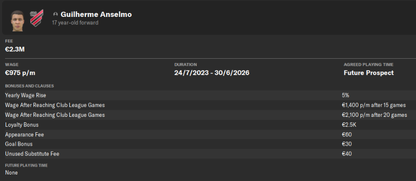
Task: Open Guilherme Anselmo's player profile
Action: (x=96, y=14)
